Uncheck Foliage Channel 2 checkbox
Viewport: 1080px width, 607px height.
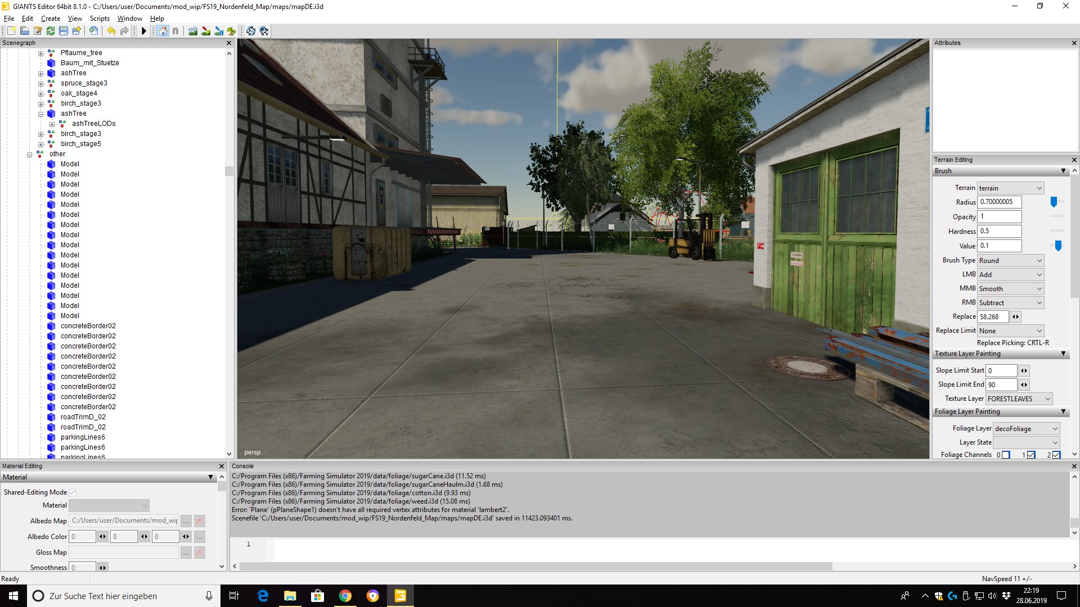click(1056, 455)
